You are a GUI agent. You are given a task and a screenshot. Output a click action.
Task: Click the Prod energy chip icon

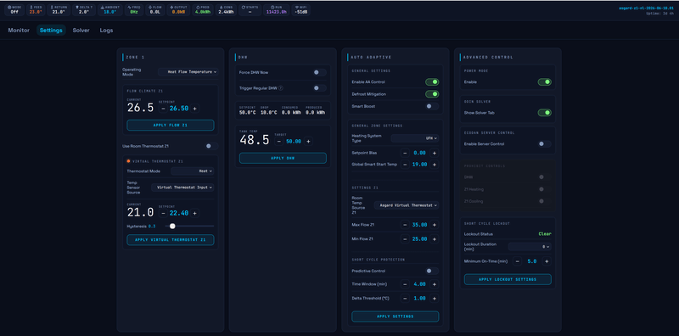tap(198, 8)
